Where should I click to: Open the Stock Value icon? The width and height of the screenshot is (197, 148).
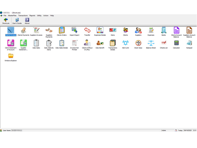pyautogui.click(x=138, y=43)
